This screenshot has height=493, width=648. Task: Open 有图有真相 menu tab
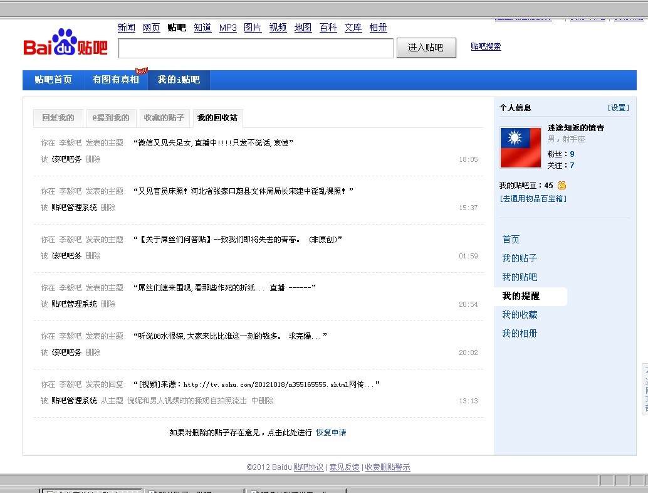click(x=116, y=80)
